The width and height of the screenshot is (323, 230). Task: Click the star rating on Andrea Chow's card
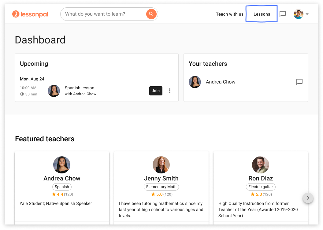pyautogui.click(x=62, y=194)
